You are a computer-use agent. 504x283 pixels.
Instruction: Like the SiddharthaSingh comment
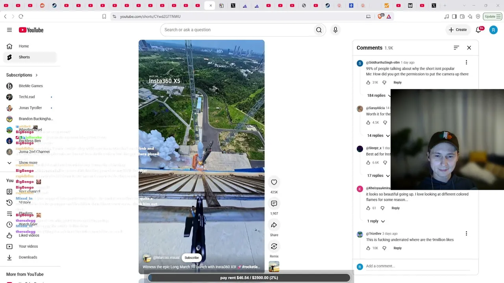click(x=368, y=83)
